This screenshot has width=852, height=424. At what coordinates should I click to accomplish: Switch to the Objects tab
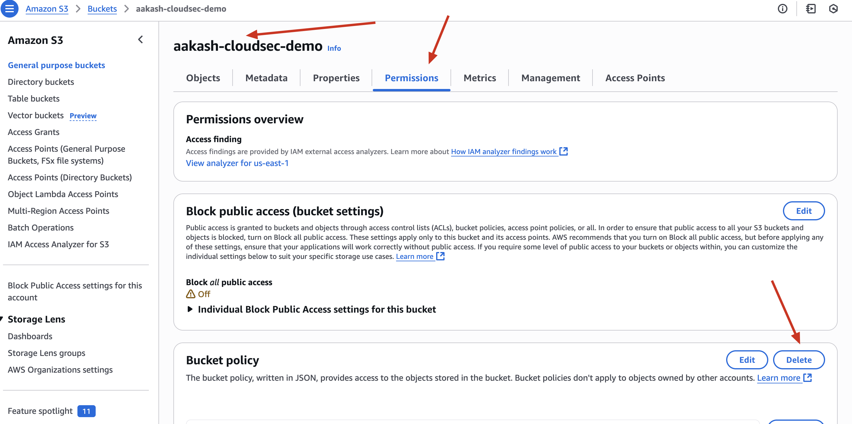coord(203,78)
